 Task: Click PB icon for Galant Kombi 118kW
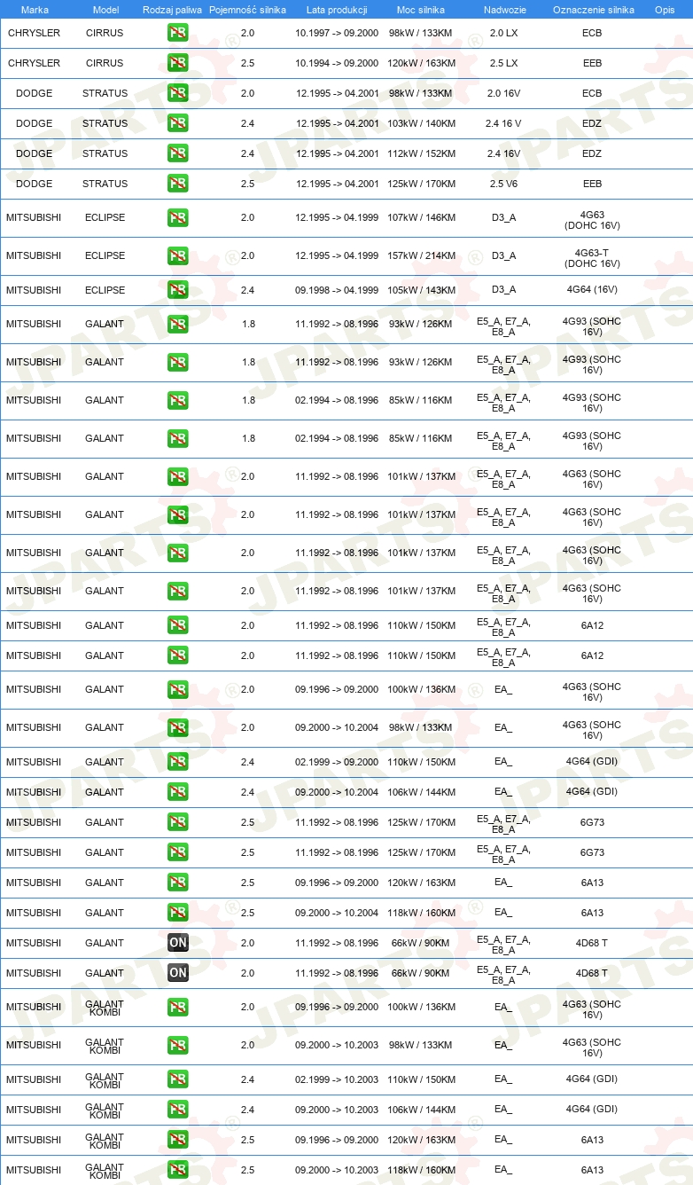(178, 1170)
